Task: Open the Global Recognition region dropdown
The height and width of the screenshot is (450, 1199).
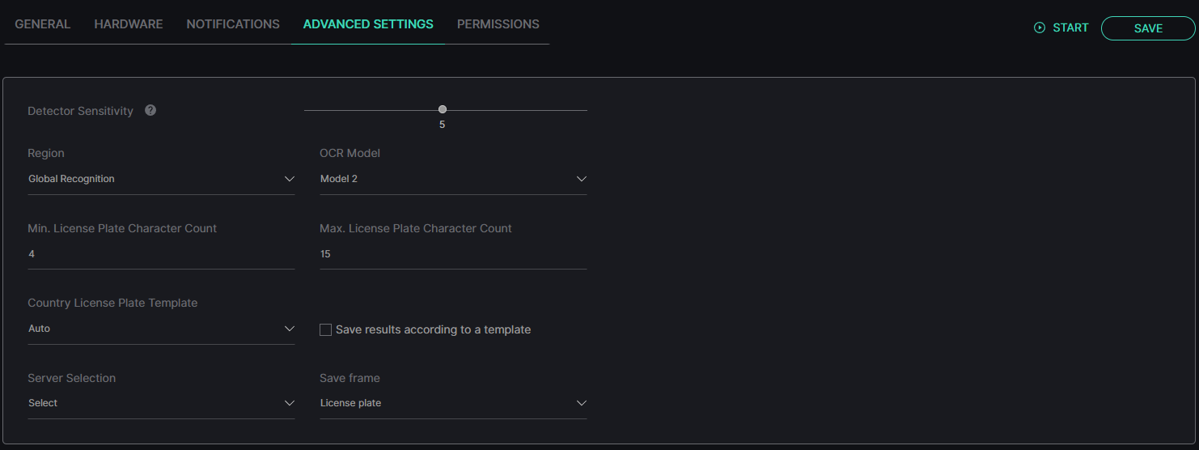Action: (x=161, y=179)
